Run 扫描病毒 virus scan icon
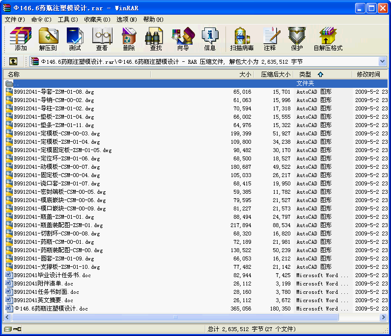The width and height of the screenshot is (391, 336). (242, 39)
